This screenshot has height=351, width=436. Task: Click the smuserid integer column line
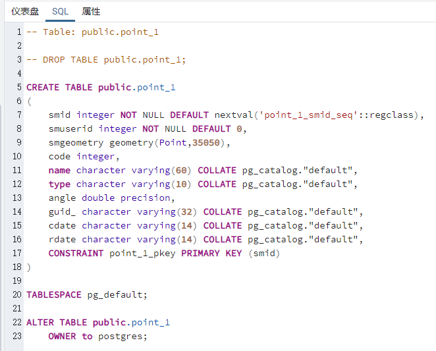tap(148, 129)
